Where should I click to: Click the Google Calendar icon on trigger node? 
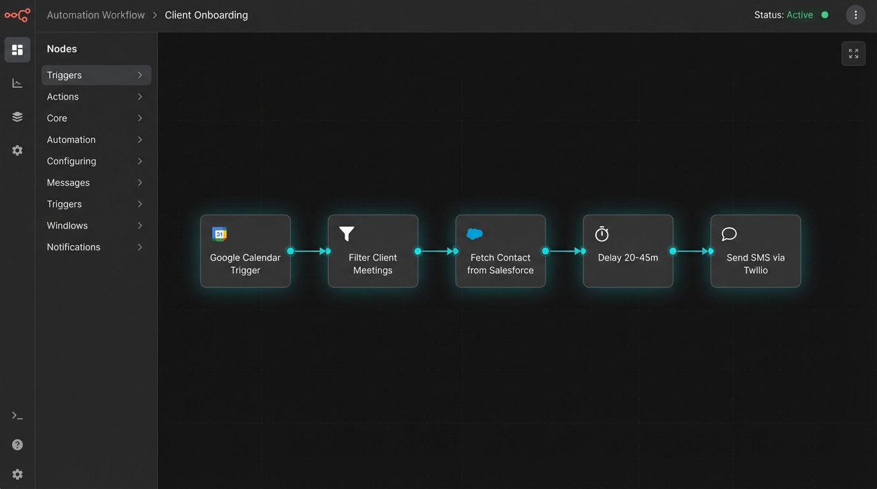coord(219,234)
